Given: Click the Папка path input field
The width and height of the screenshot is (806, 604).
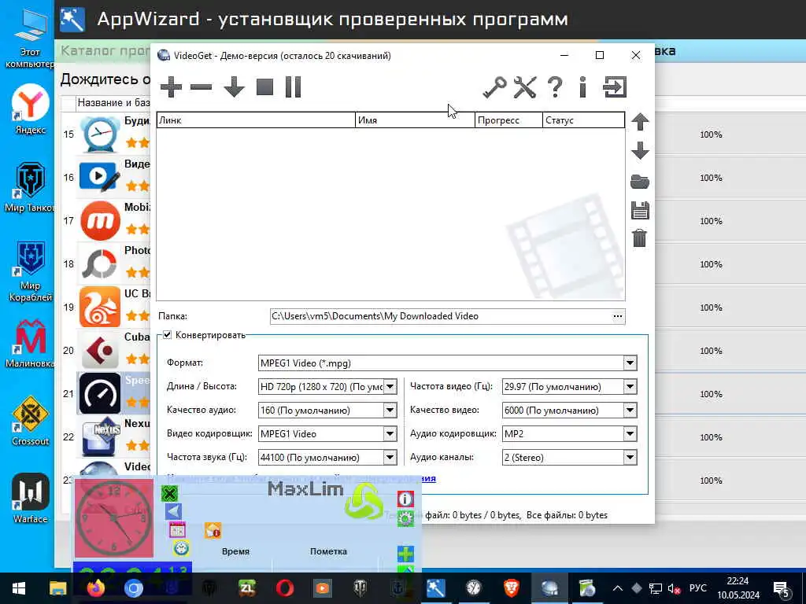Looking at the screenshot, I should pyautogui.click(x=441, y=316).
